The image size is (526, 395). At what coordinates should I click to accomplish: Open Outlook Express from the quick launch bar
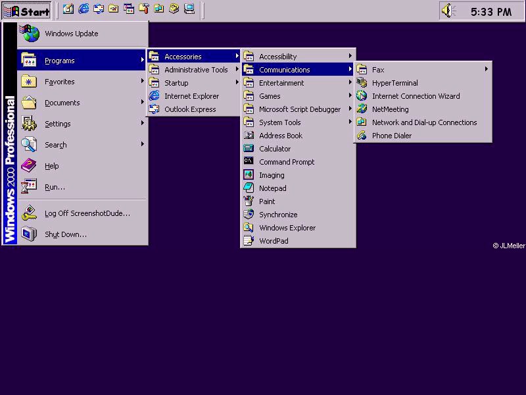click(x=99, y=9)
